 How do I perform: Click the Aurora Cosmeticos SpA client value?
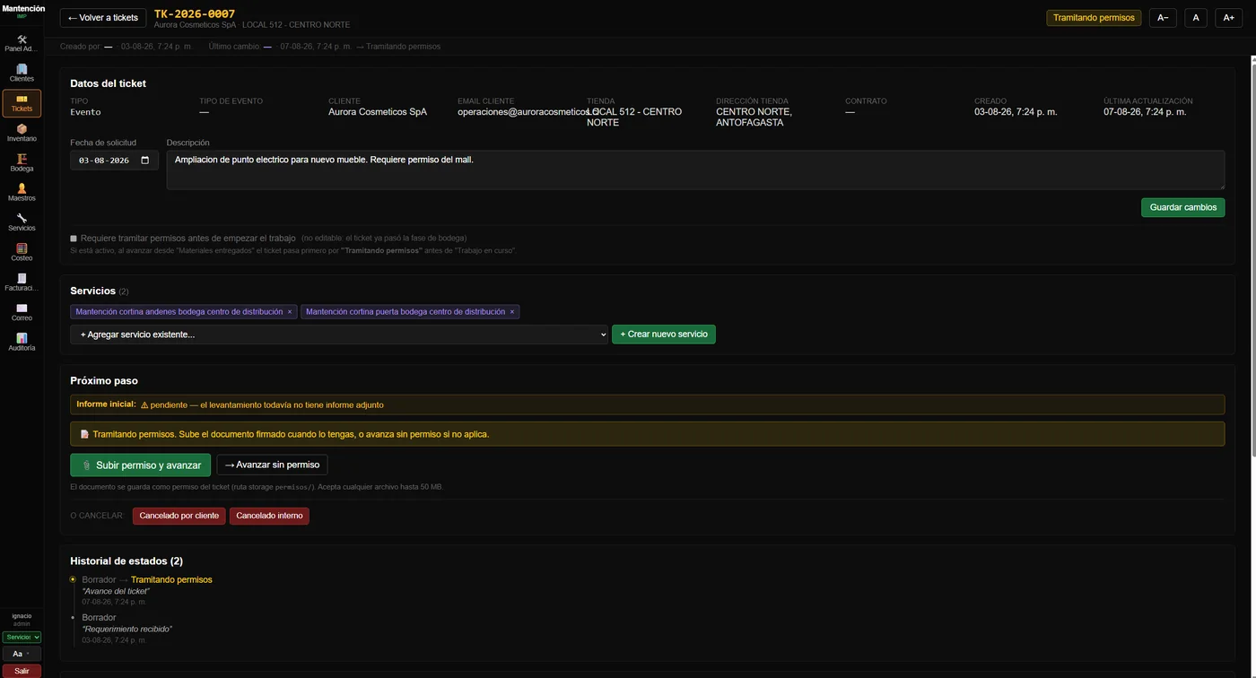[x=378, y=112]
